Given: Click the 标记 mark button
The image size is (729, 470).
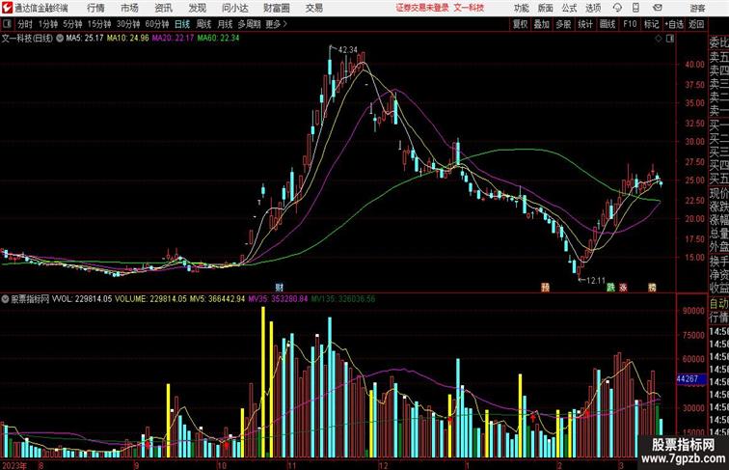Looking at the screenshot, I should [651, 24].
